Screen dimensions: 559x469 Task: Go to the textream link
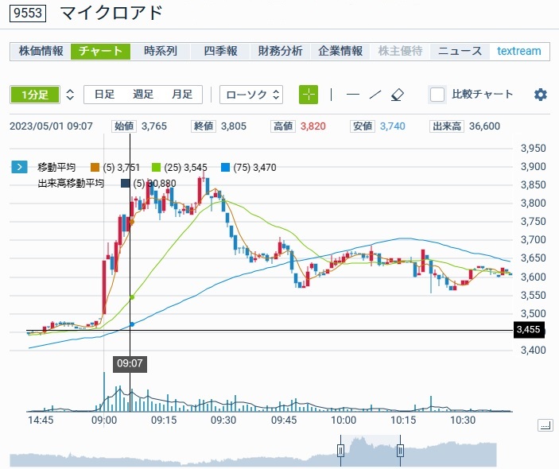point(518,51)
